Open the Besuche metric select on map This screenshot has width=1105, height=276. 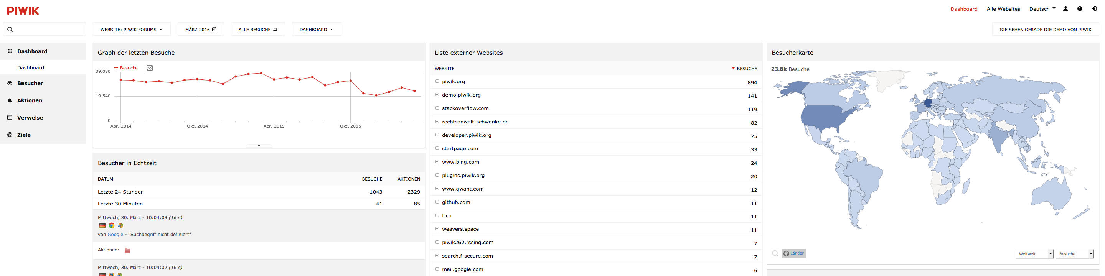click(1075, 254)
